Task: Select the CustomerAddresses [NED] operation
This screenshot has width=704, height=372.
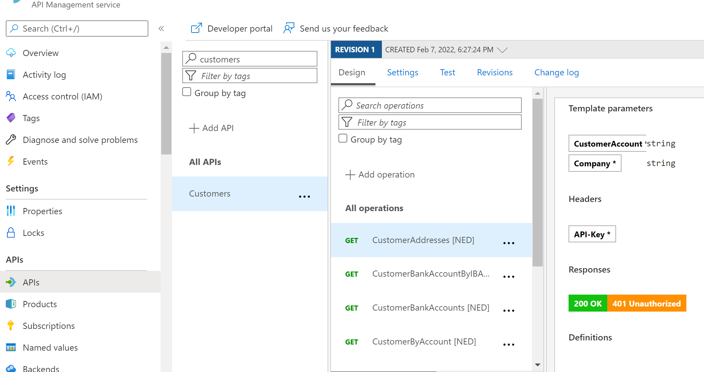Action: click(x=431, y=240)
